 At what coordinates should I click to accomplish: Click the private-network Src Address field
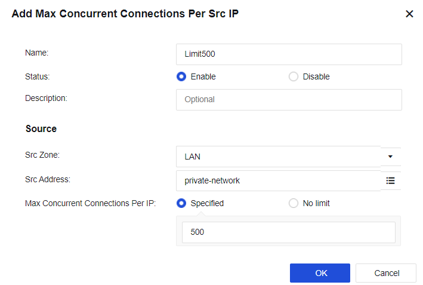(x=278, y=180)
